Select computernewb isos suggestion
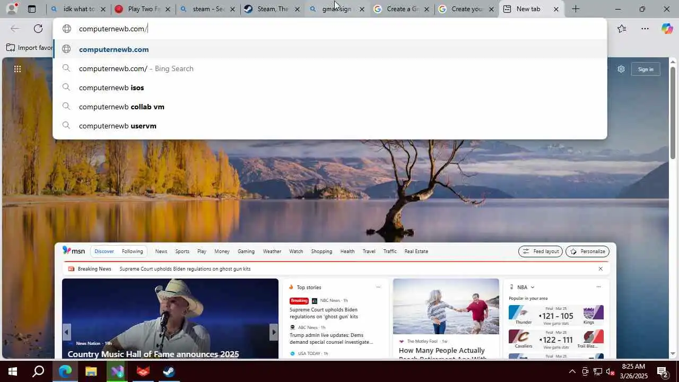This screenshot has width=679, height=382. (x=330, y=88)
